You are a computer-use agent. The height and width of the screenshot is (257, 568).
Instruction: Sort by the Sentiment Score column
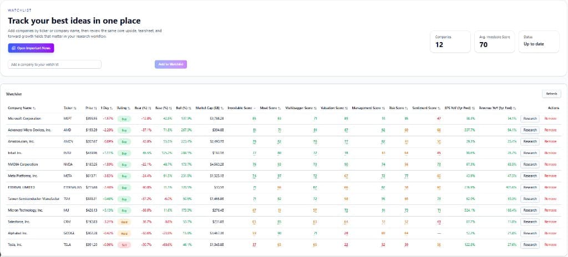(438, 108)
